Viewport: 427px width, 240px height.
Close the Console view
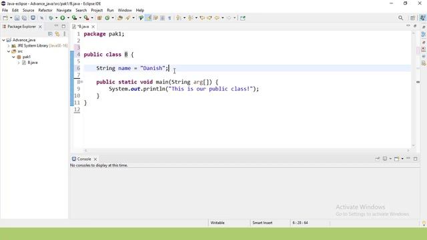[x=95, y=159]
